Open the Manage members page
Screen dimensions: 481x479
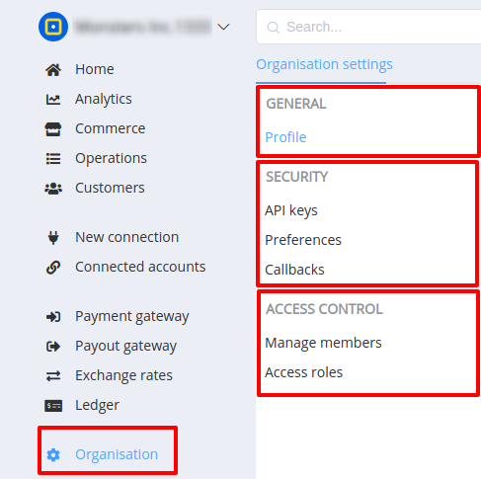click(x=323, y=343)
